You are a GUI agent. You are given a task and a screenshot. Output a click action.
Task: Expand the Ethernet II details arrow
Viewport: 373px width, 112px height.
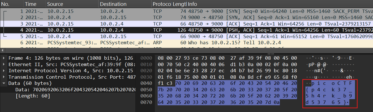tap(3, 64)
